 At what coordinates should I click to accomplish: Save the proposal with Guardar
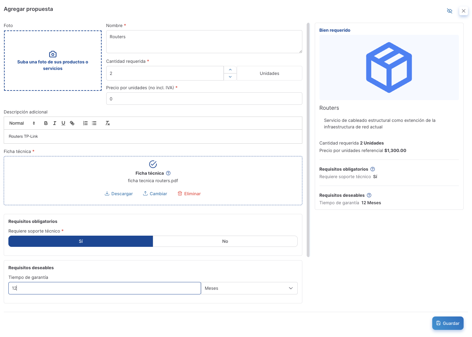click(x=448, y=323)
